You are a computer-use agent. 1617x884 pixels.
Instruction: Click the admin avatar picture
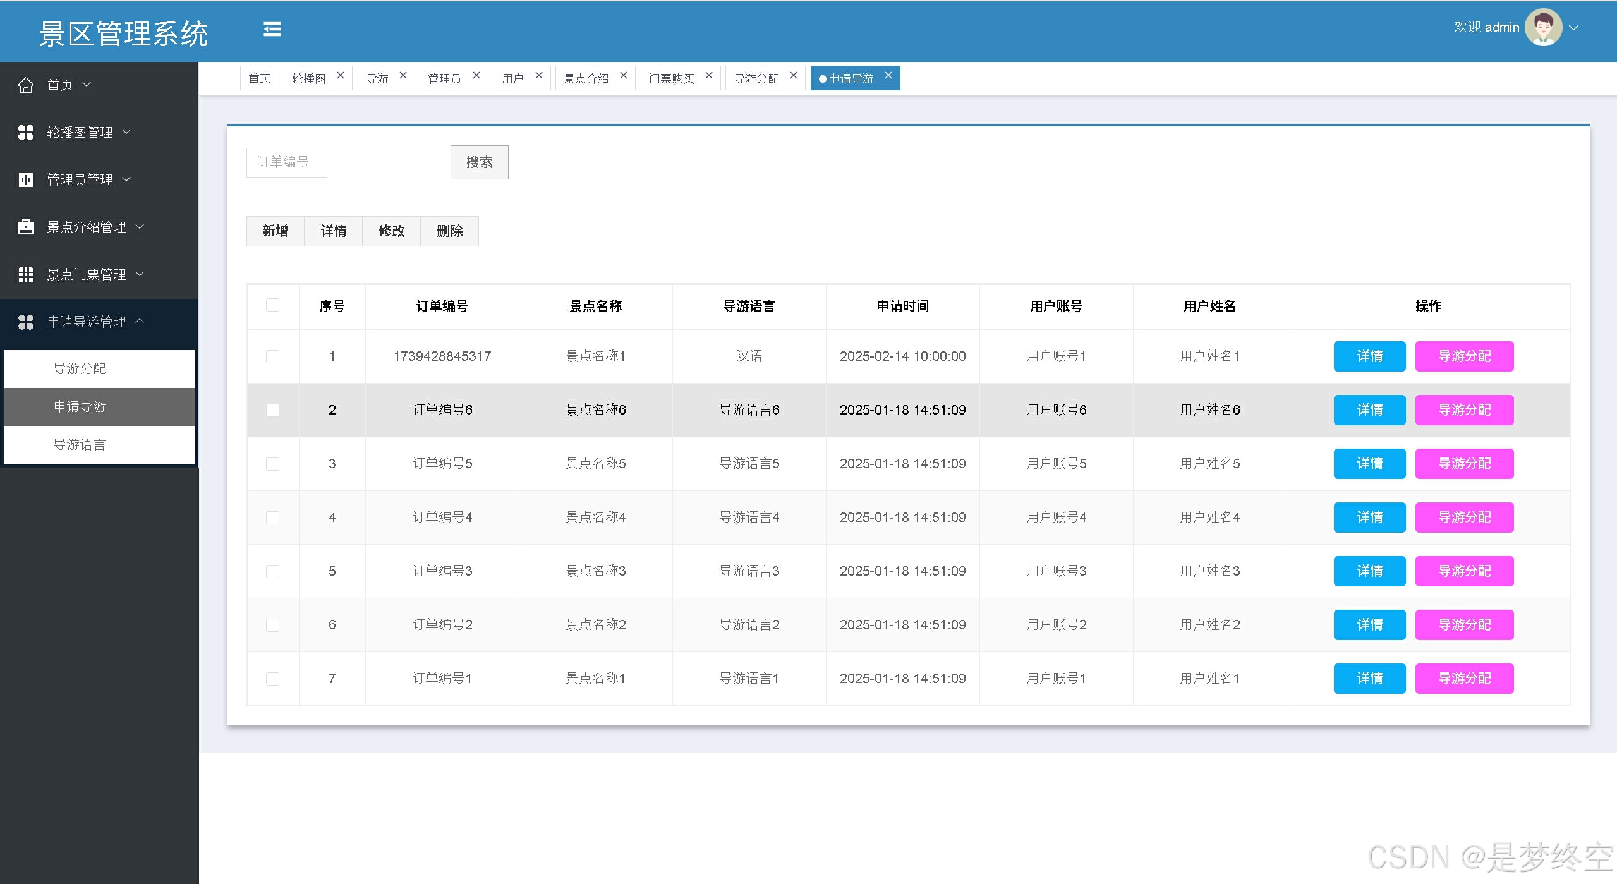1542,28
